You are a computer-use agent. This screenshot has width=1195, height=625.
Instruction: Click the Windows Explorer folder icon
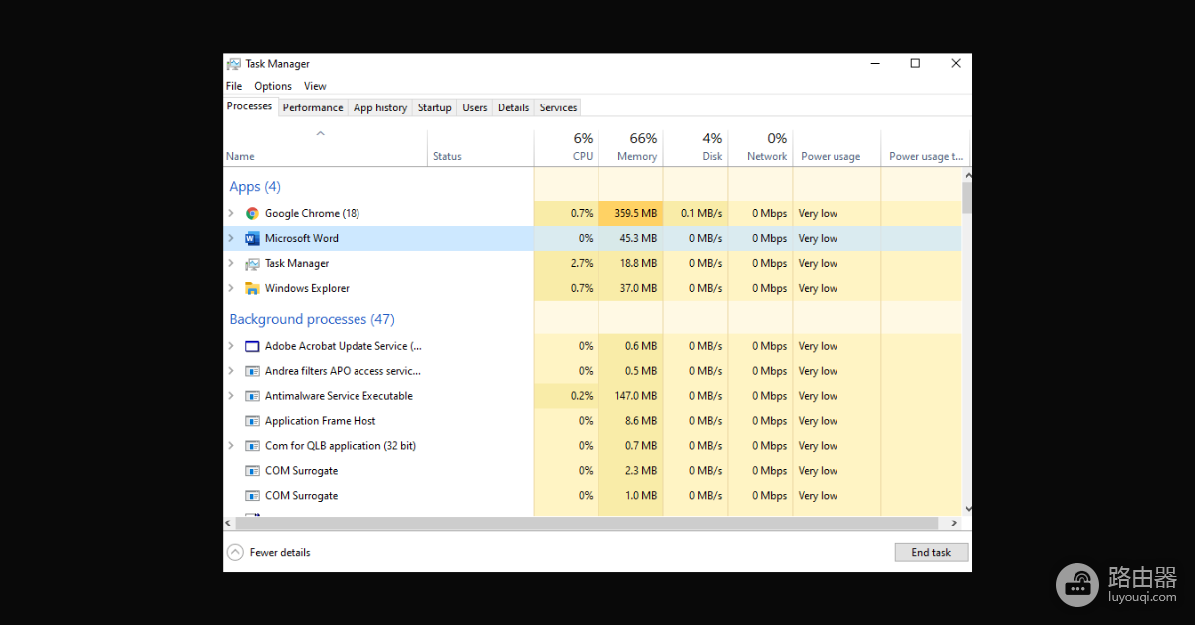252,288
